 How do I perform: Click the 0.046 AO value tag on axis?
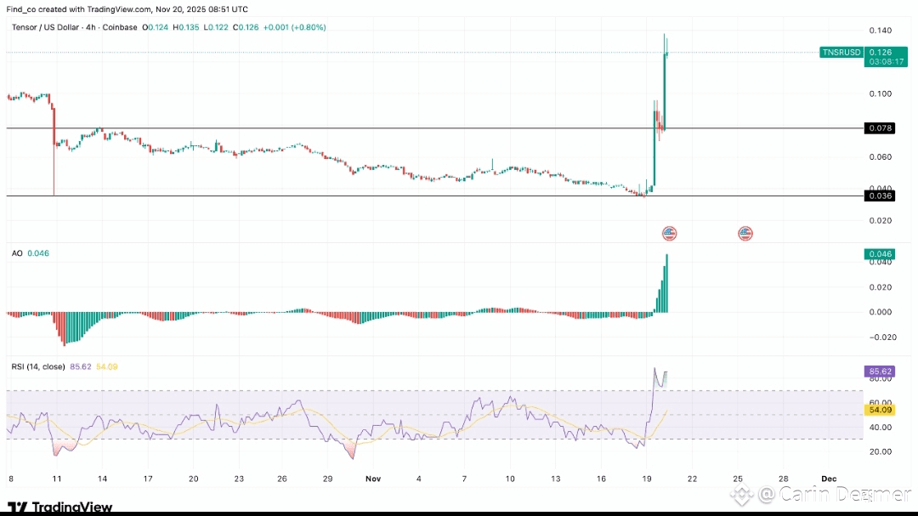[880, 253]
